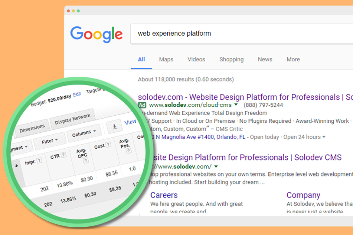353x235 pixels.
Task: Click the $8.35 cost in first row
Action: [x=112, y=173]
